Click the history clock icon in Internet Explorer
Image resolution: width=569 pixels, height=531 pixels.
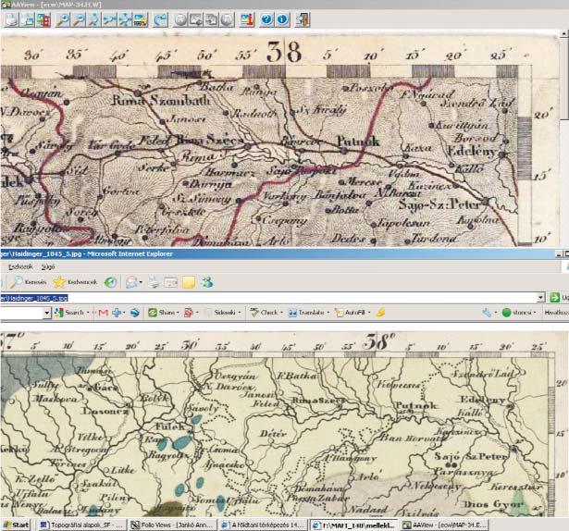point(110,282)
